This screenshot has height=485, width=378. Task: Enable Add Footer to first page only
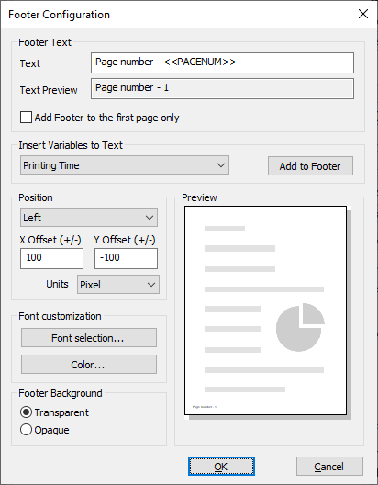point(26,118)
